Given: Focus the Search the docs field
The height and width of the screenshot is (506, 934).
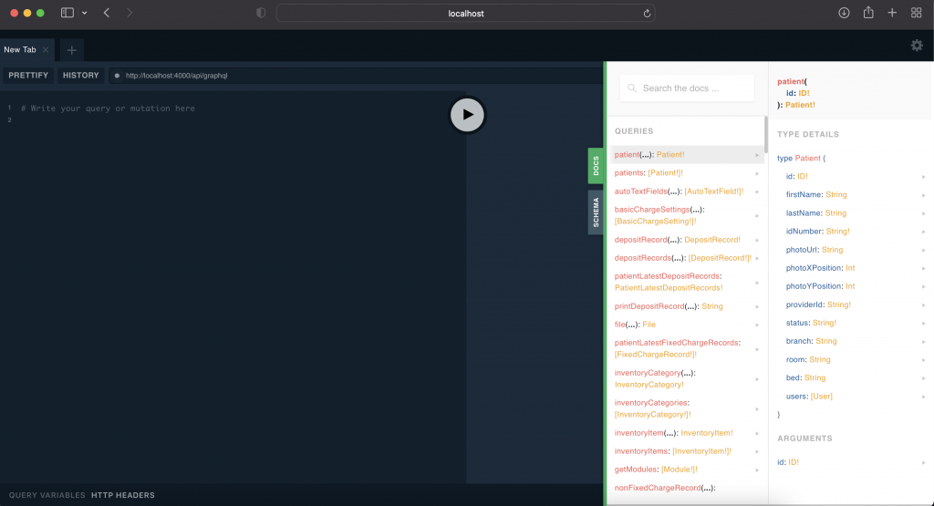Looking at the screenshot, I should pos(687,88).
